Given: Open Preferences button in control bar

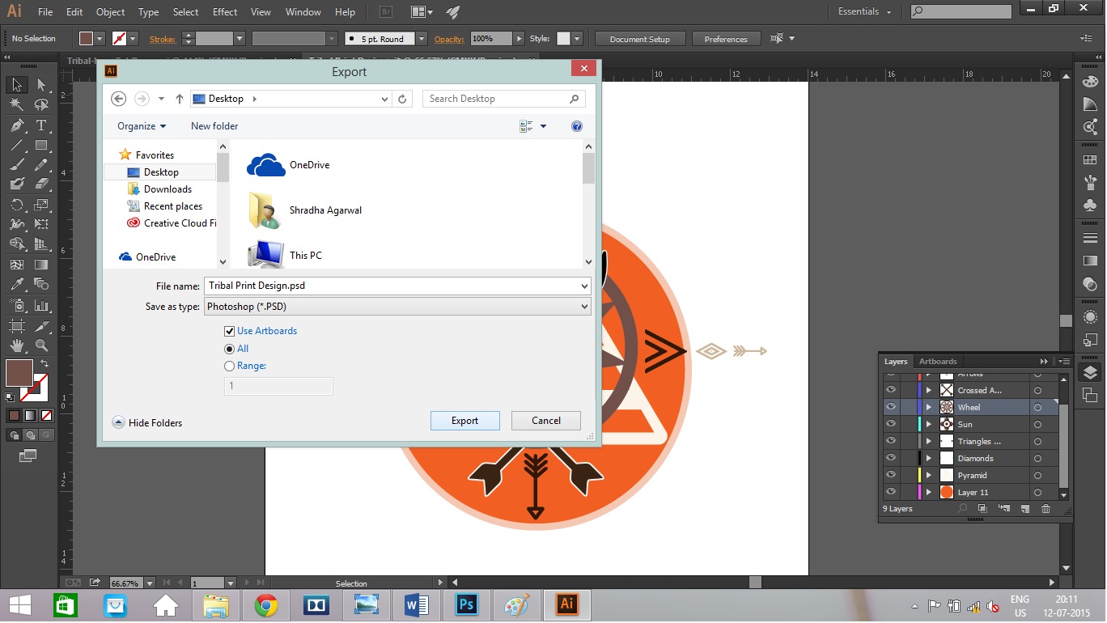Looking at the screenshot, I should pos(726,39).
